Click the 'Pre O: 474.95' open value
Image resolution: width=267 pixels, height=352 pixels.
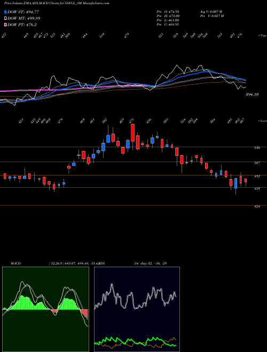[x=168, y=11]
